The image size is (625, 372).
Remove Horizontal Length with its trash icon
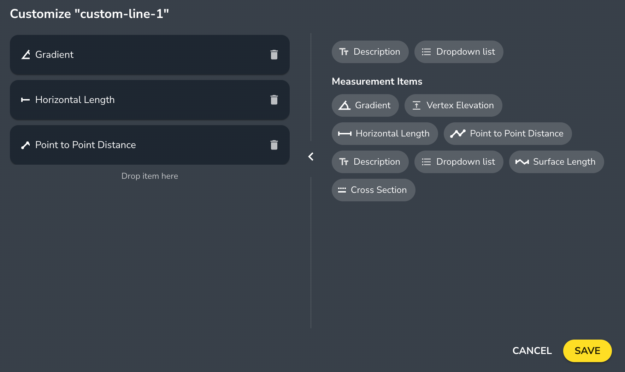point(274,100)
